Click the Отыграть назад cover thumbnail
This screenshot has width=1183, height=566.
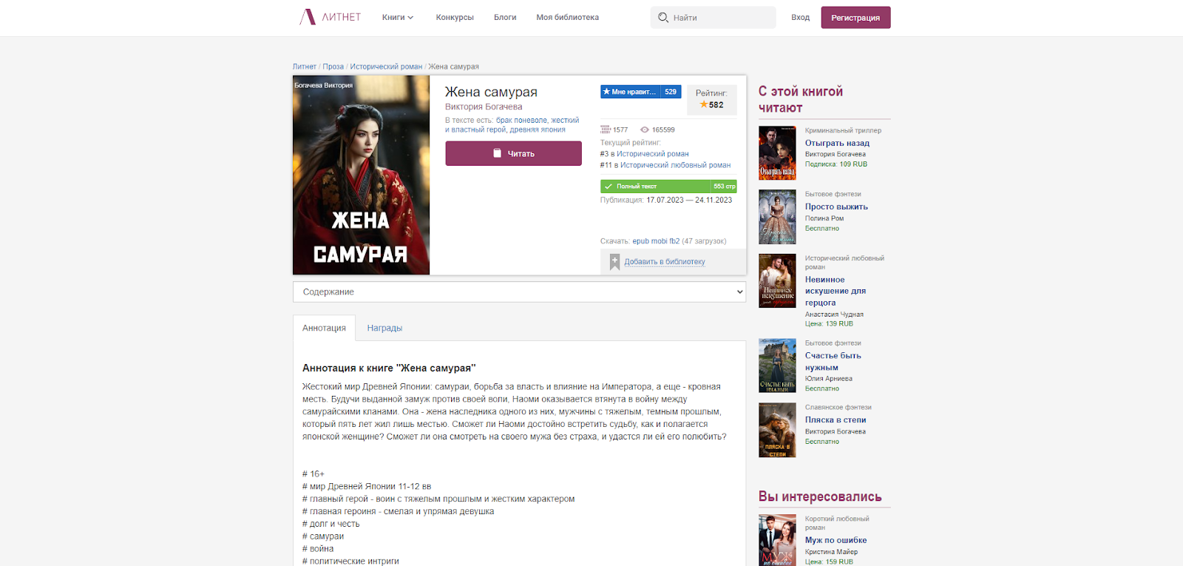[777, 153]
